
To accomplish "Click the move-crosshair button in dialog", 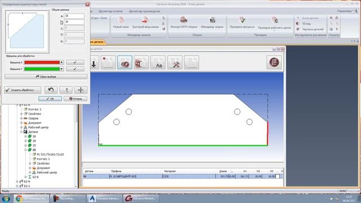I will [81, 90].
